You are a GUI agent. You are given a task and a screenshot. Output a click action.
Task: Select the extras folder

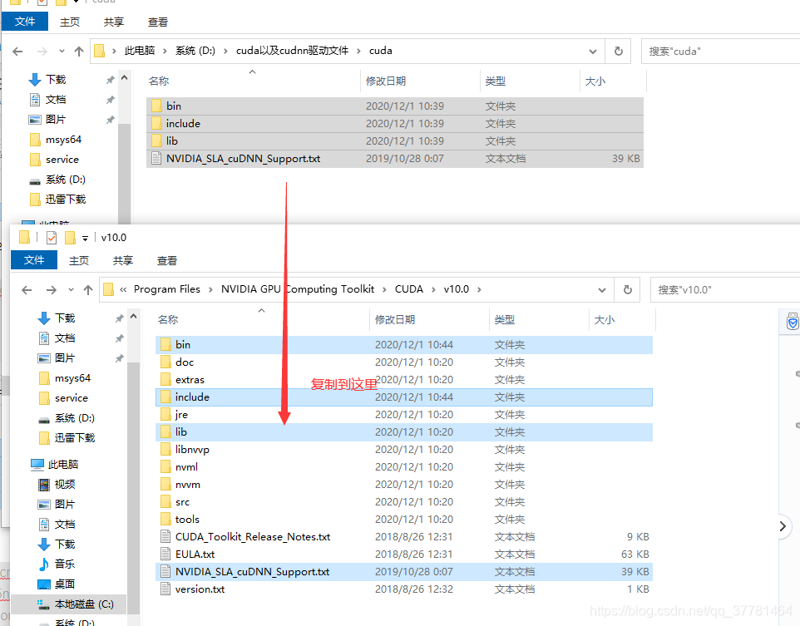point(403,380)
